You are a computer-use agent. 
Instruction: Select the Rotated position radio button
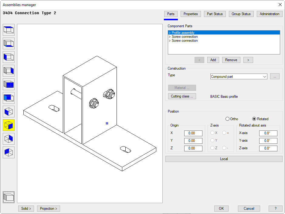(x=254, y=119)
